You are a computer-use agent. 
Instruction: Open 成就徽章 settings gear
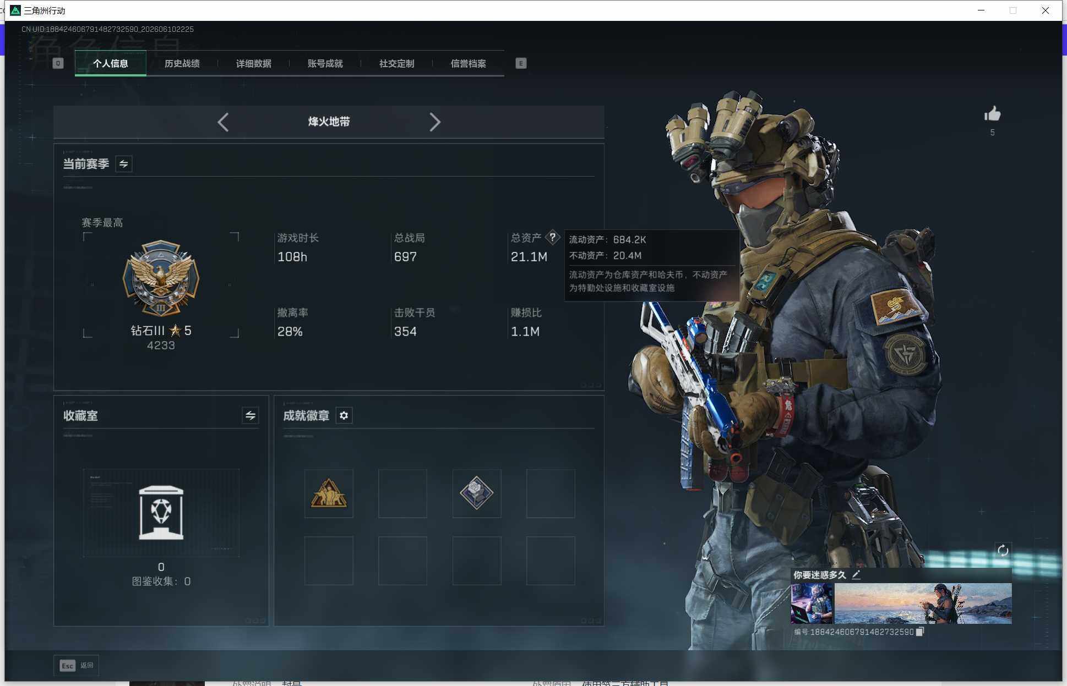(x=344, y=415)
